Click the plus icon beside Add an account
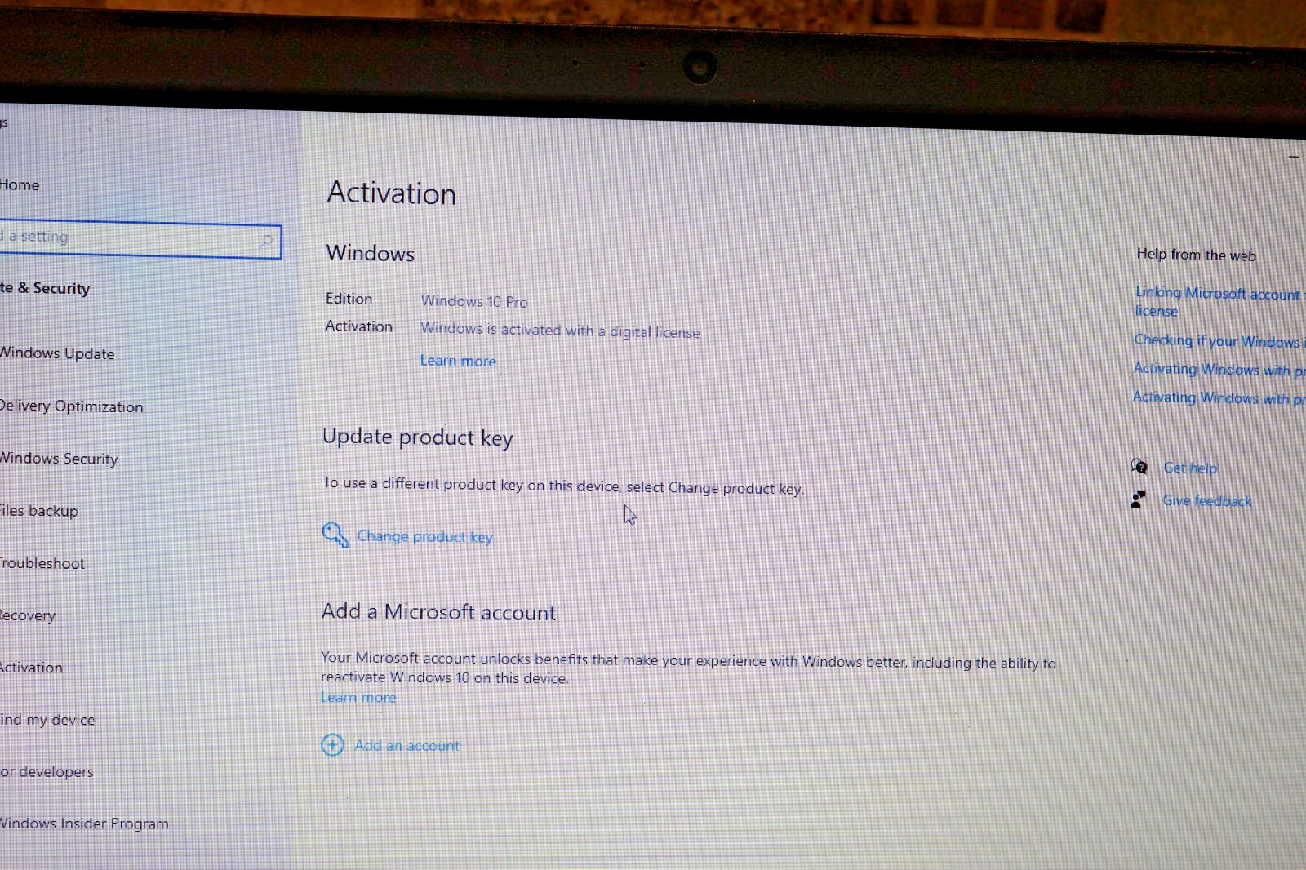The width and height of the screenshot is (1306, 870). 332,744
